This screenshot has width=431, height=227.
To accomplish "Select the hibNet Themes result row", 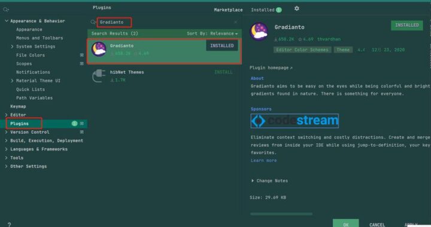I will pos(165,76).
